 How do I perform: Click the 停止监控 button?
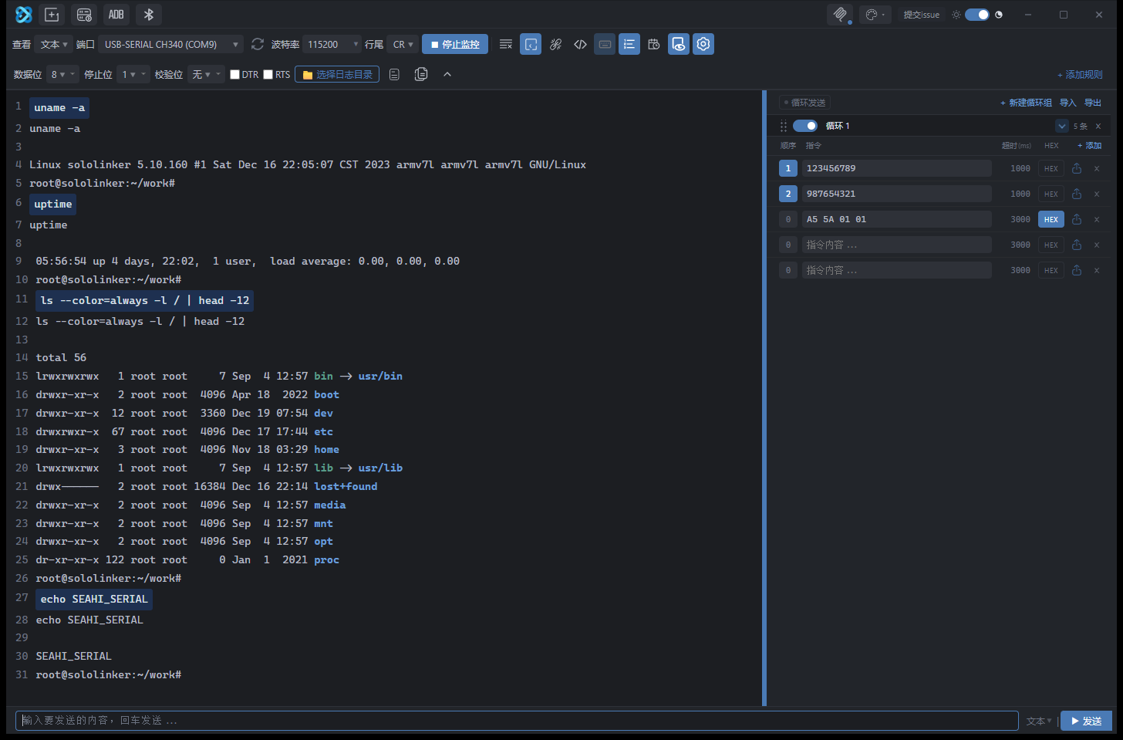(456, 44)
